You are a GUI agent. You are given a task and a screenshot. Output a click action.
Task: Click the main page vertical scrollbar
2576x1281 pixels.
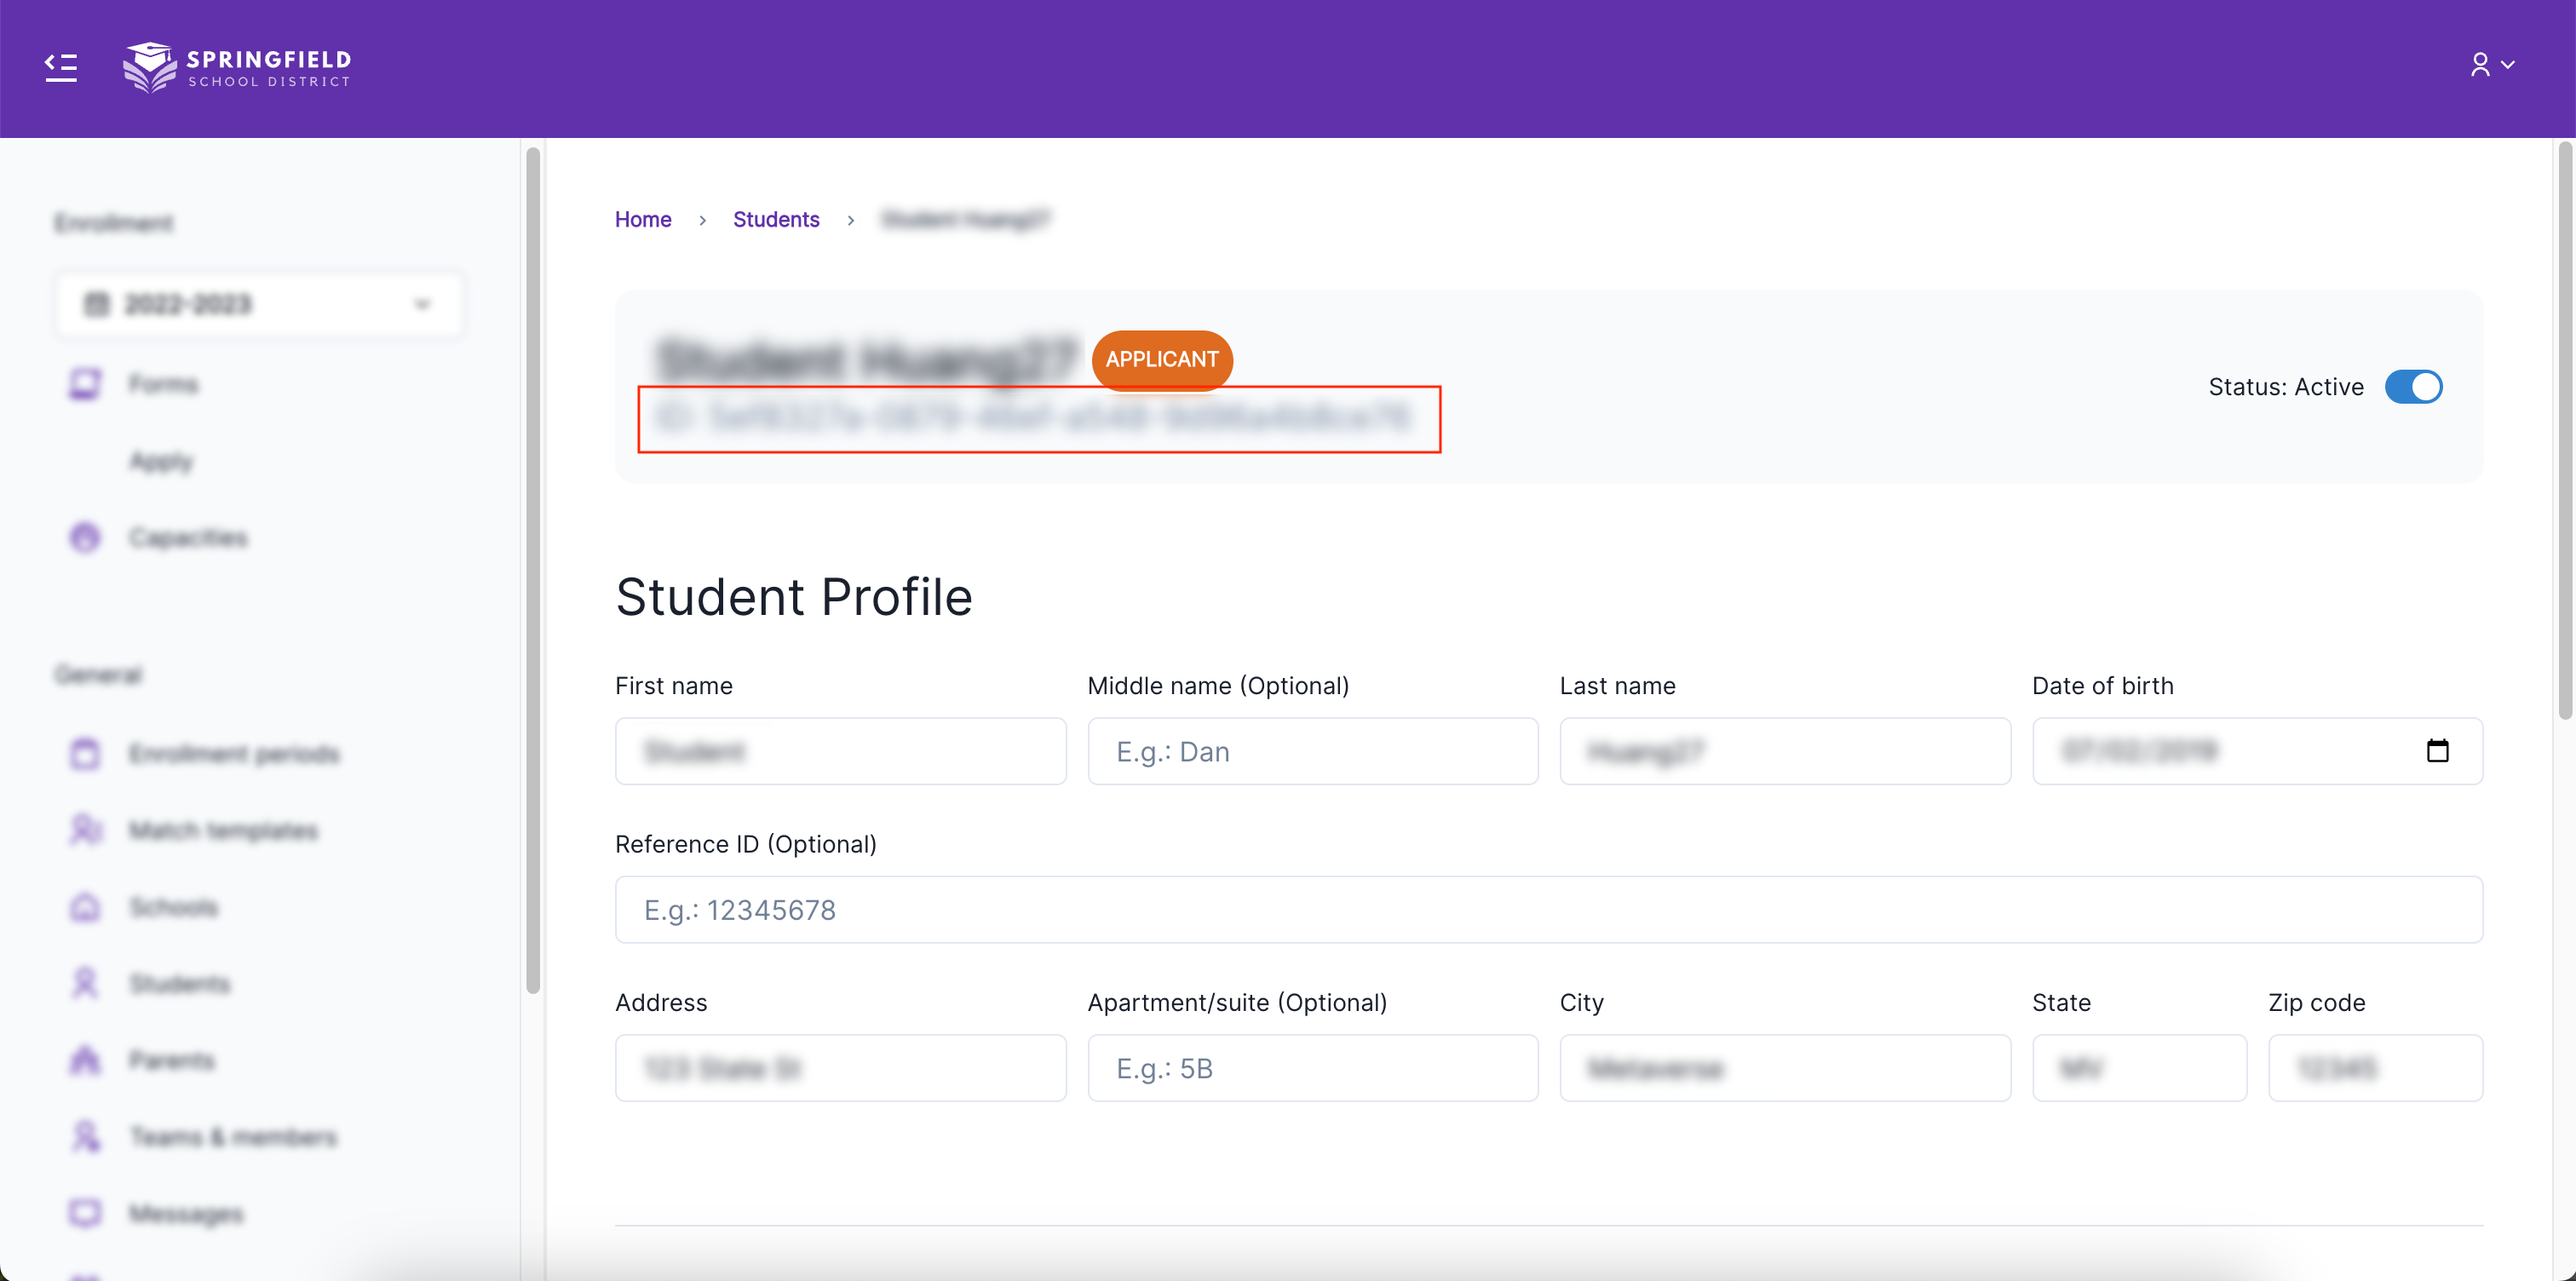click(x=2564, y=430)
